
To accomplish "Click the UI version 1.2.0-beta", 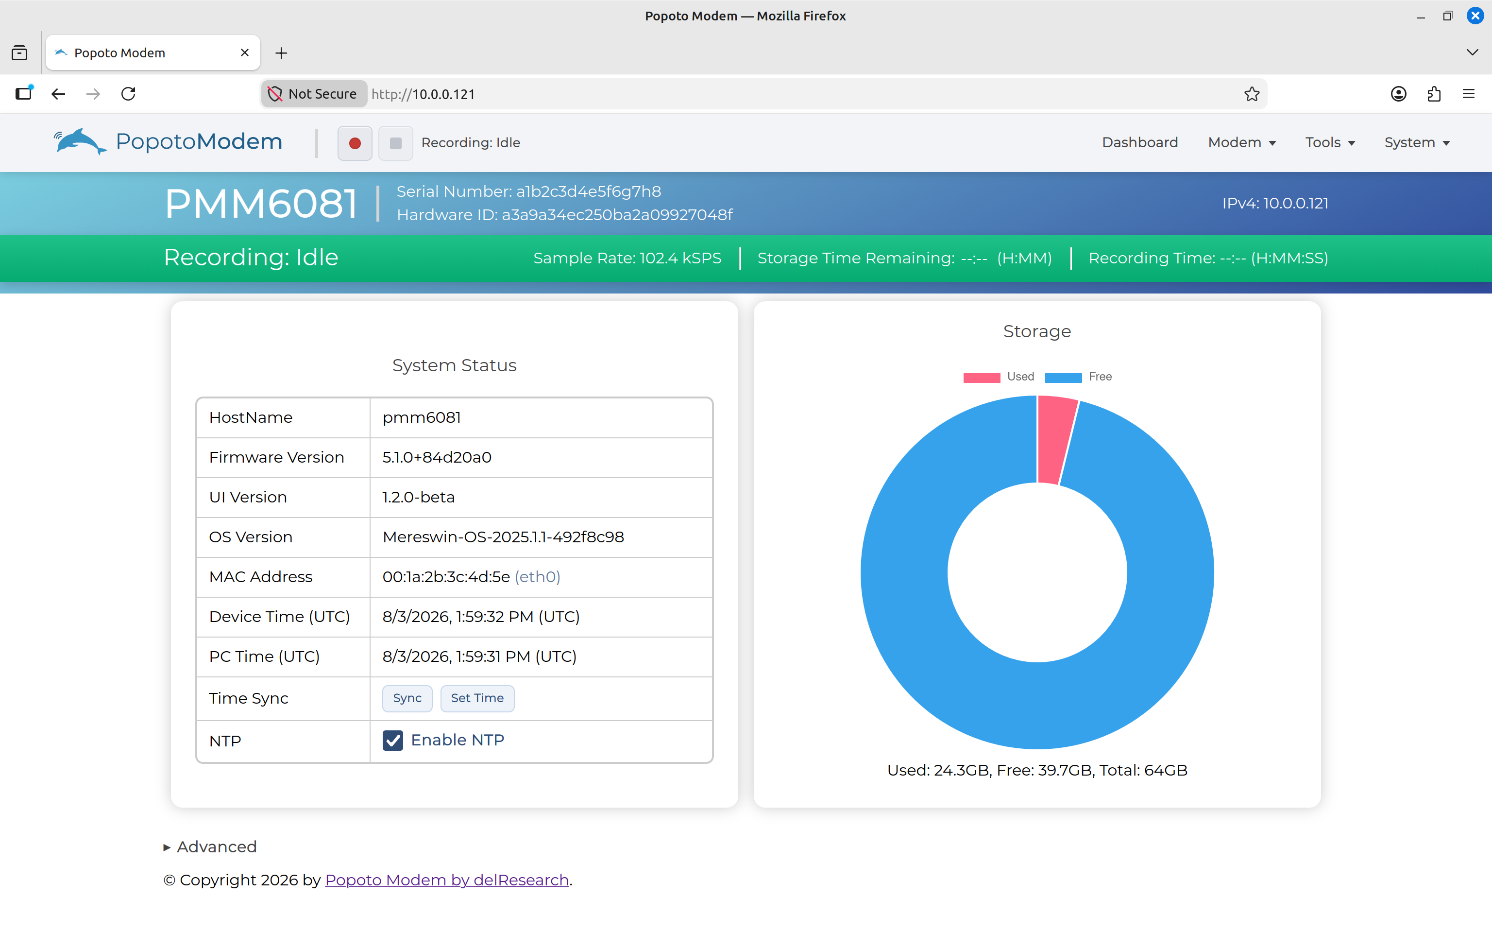I will click(419, 497).
